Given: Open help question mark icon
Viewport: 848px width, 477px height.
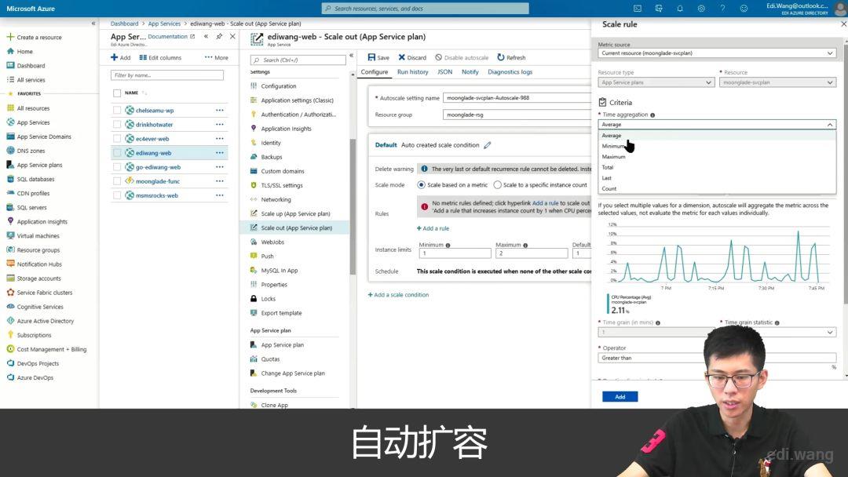Looking at the screenshot, I should click(x=722, y=9).
